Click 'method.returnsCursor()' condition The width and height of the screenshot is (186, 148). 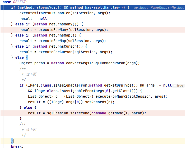[58, 46]
